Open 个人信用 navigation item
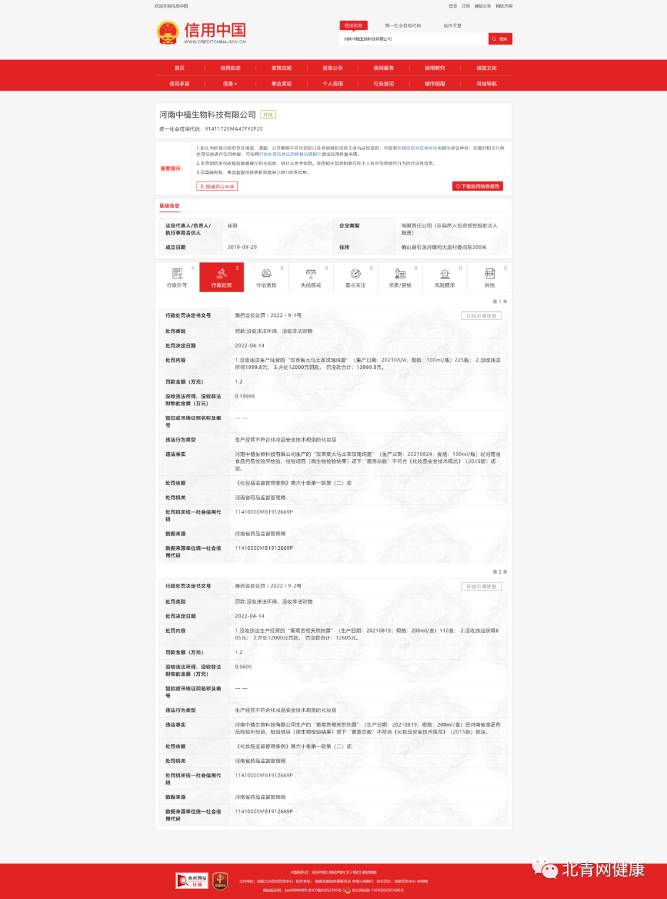The height and width of the screenshot is (899, 667). coord(333,83)
